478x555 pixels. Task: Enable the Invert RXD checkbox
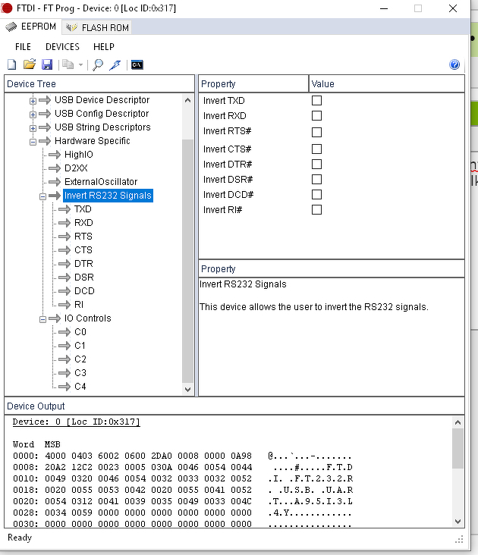click(x=316, y=116)
